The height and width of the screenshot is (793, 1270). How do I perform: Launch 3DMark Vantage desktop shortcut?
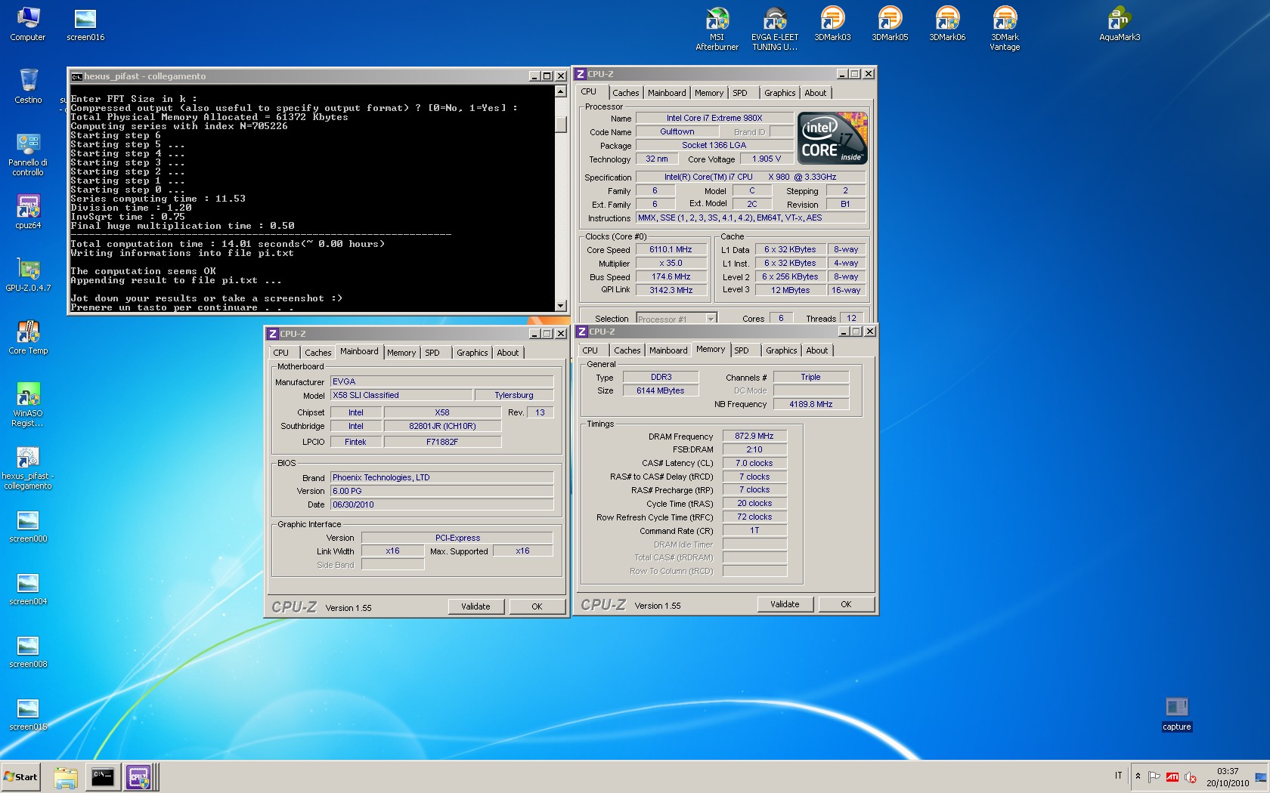point(1005,29)
